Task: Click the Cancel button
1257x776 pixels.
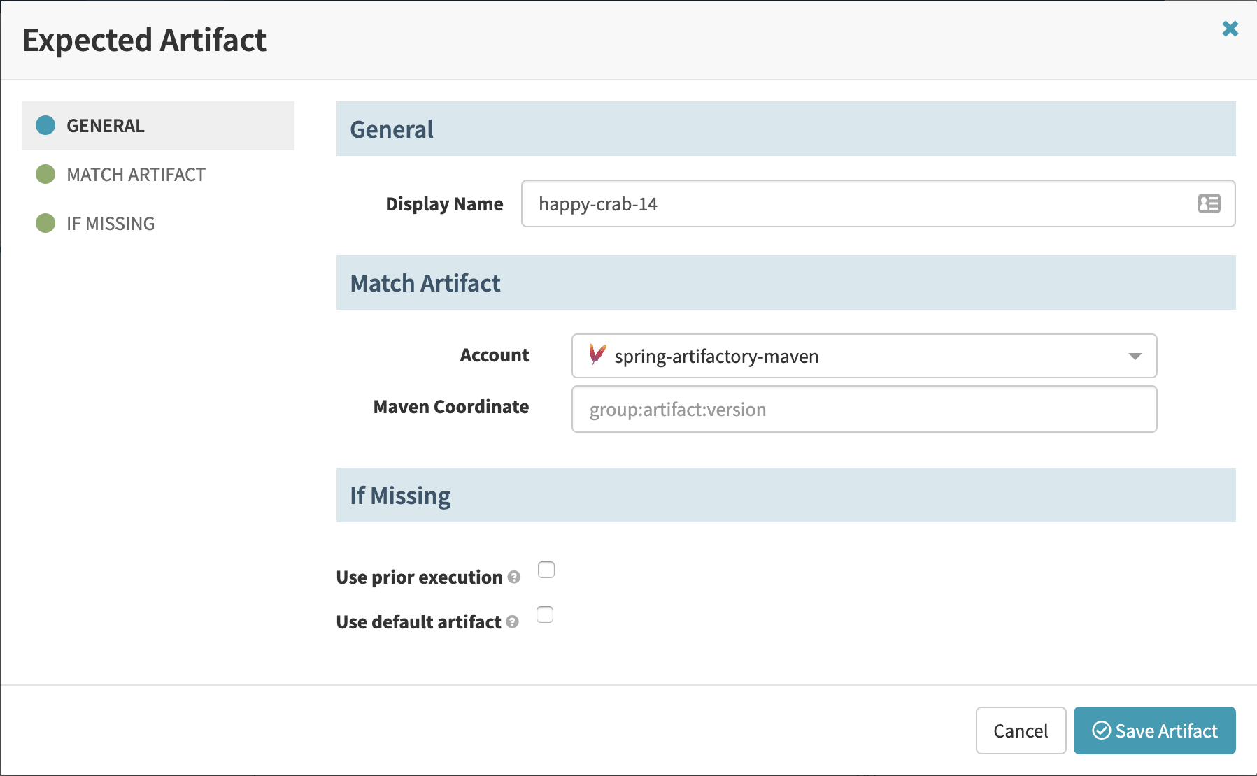Action: 1021,731
